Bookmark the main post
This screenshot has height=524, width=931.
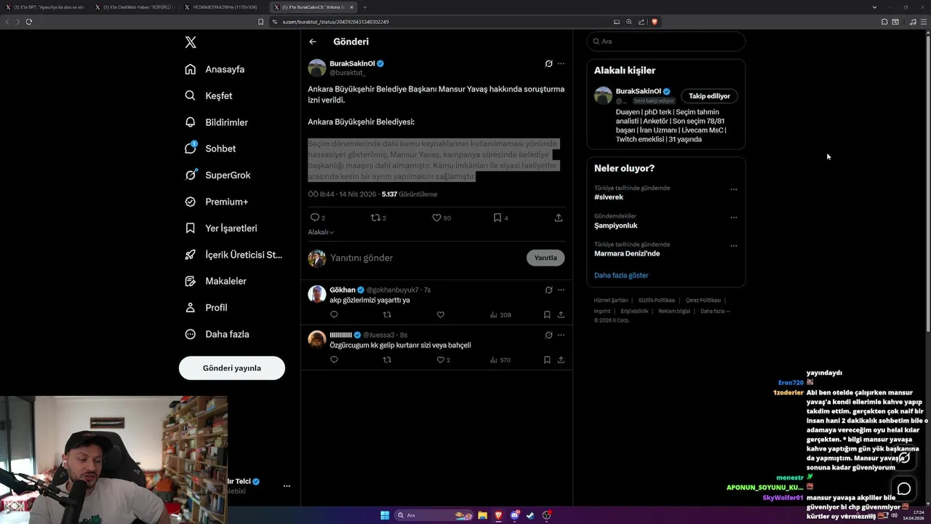pos(498,218)
